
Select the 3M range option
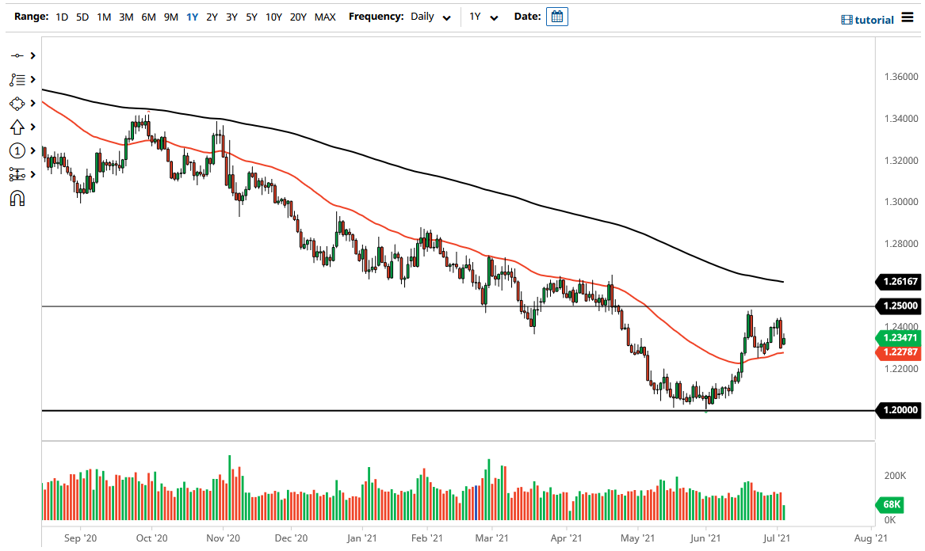[125, 16]
